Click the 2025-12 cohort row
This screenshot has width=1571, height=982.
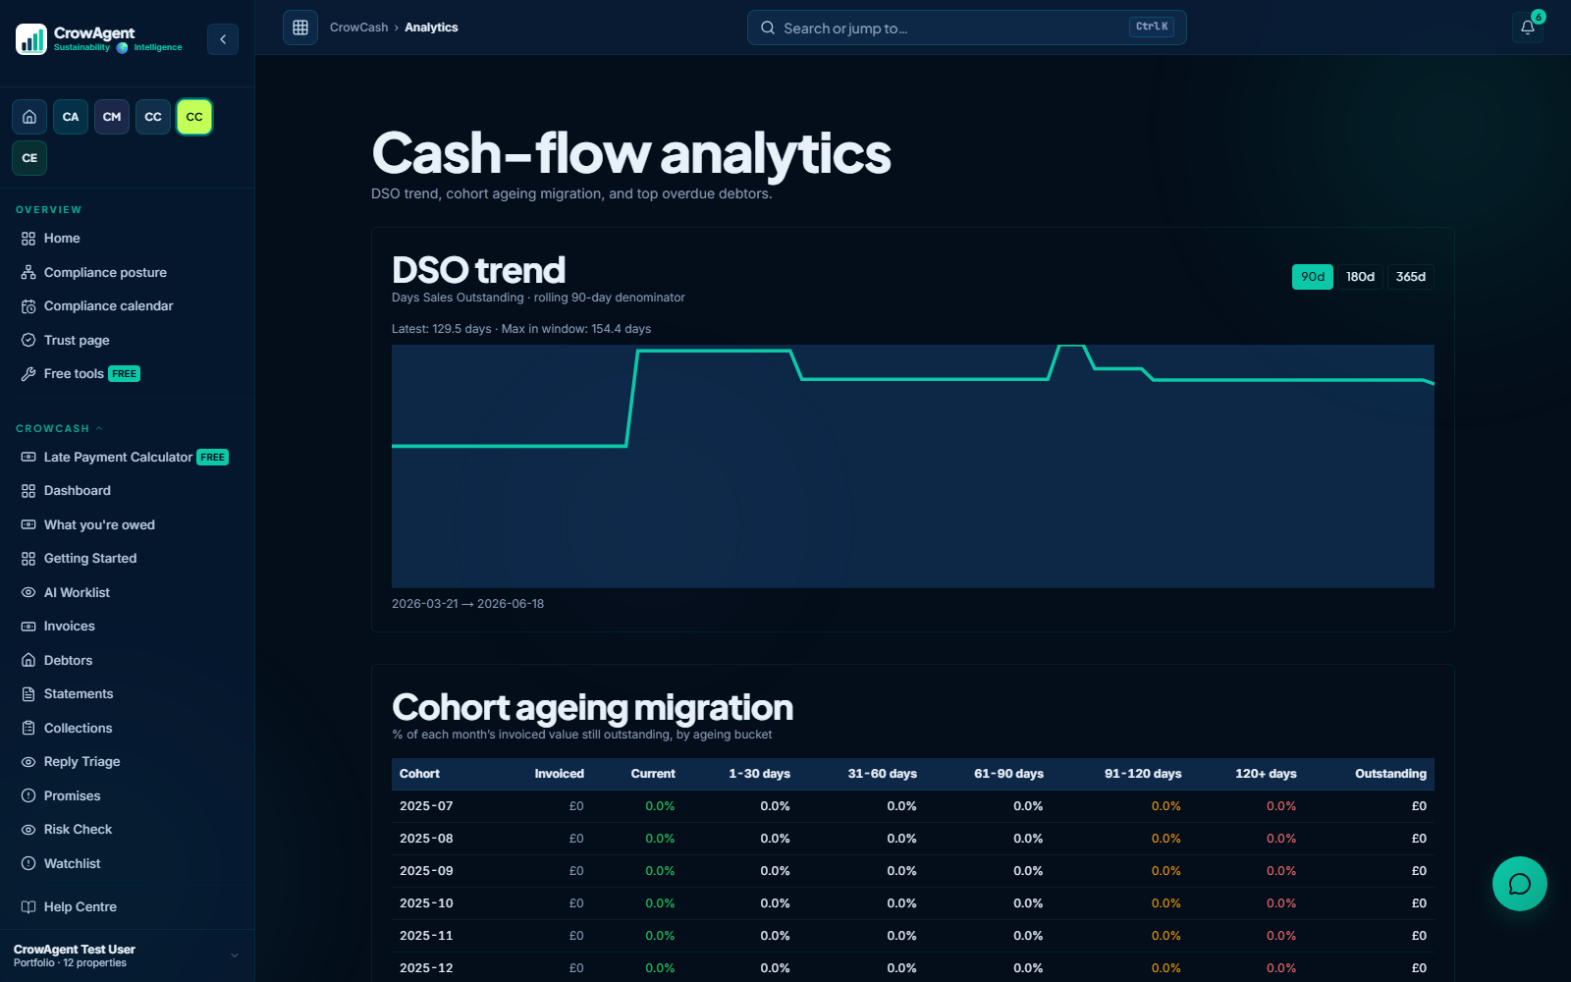pos(913,967)
